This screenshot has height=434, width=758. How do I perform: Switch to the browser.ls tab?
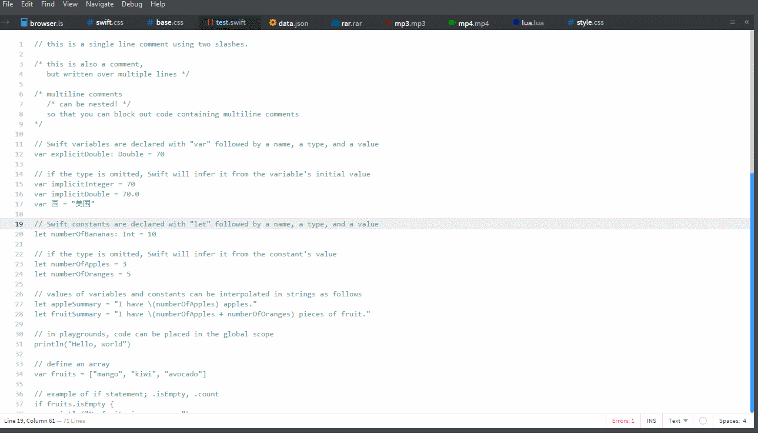42,23
